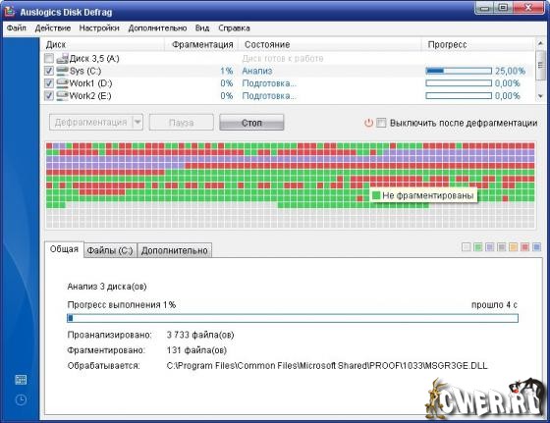
Task: Click the red power shutdown icon
Action: tap(368, 123)
